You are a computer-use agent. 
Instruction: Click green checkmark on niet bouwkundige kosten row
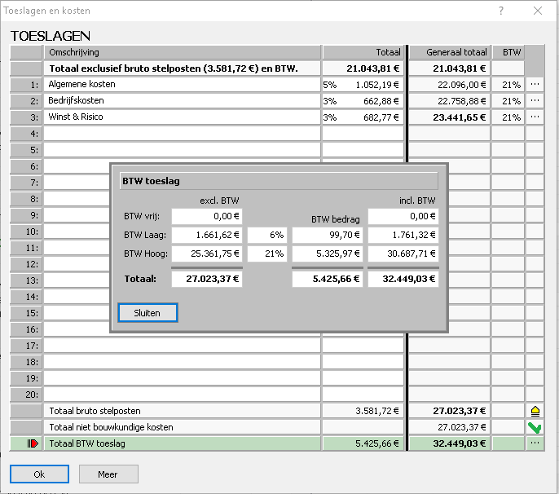point(535,427)
